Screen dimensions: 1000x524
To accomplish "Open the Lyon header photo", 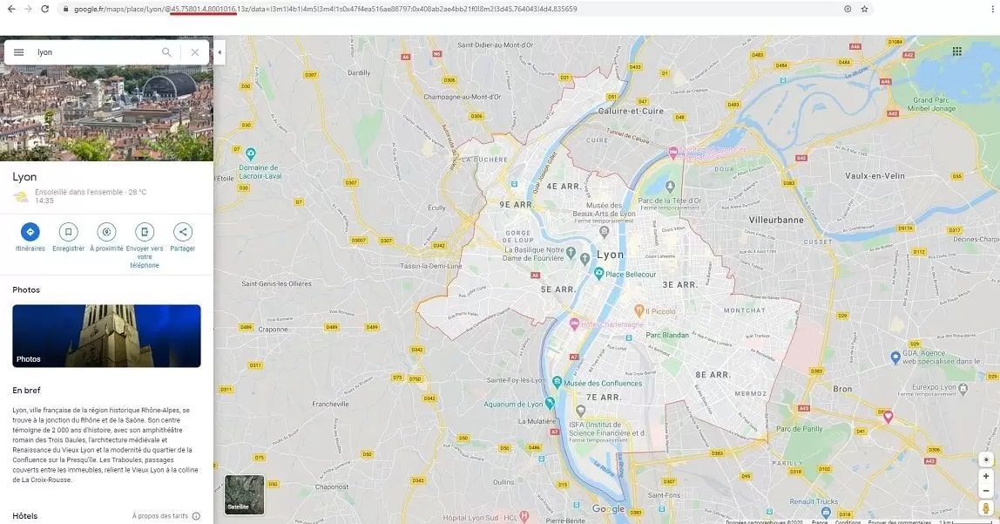I will [106, 113].
